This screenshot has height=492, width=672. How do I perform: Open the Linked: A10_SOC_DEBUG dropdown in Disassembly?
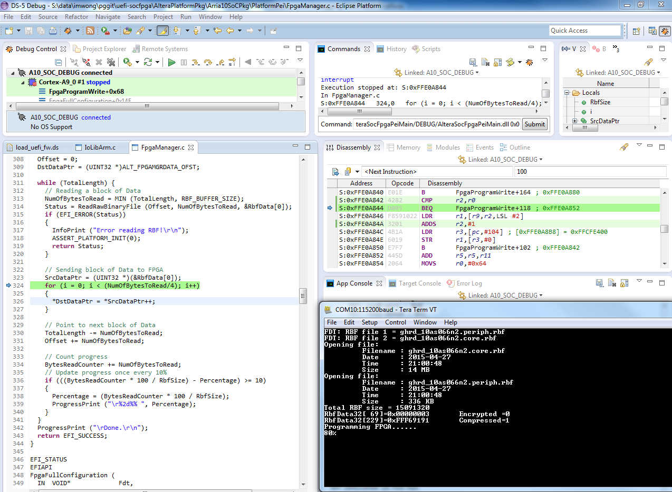pyautogui.click(x=502, y=159)
